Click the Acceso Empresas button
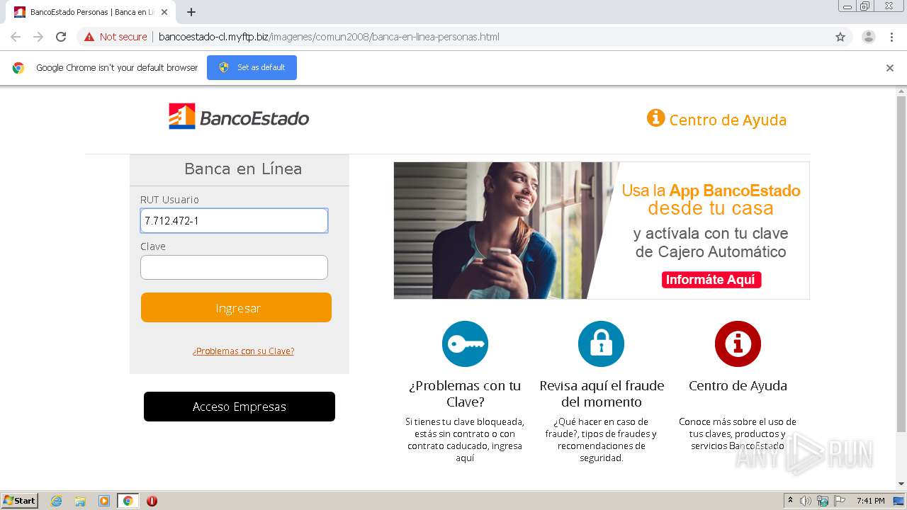Screen dimensions: 907x510 (240, 407)
